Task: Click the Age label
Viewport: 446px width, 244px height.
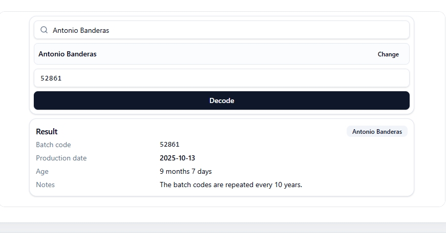Action: click(42, 171)
